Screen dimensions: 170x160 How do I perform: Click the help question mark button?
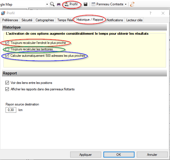pyautogui.click(x=150, y=13)
